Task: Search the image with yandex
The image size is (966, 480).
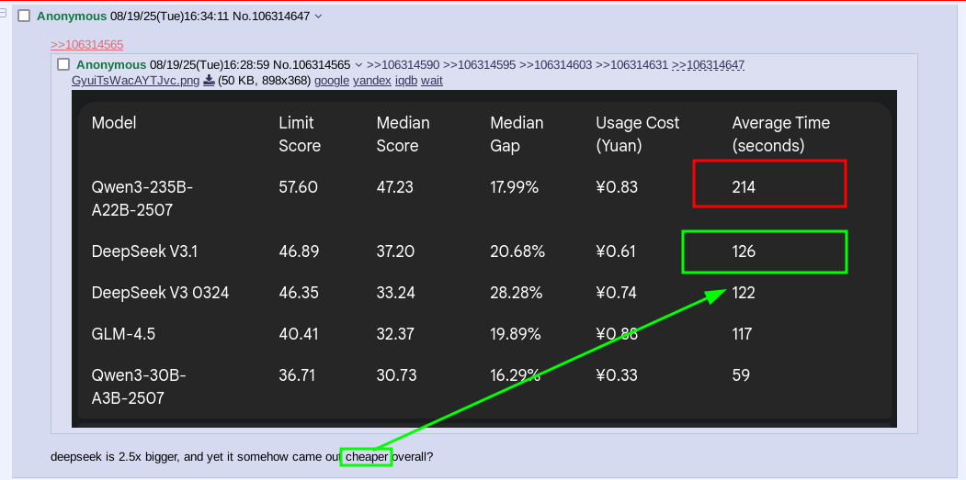Action: [372, 81]
